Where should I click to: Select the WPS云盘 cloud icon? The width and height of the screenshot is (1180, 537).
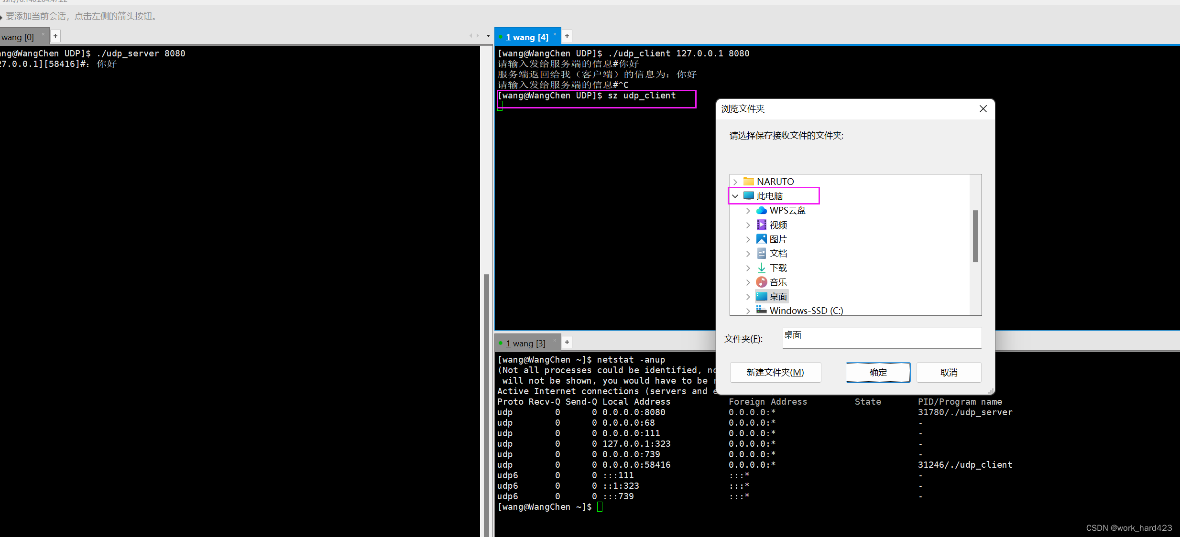[x=762, y=210]
